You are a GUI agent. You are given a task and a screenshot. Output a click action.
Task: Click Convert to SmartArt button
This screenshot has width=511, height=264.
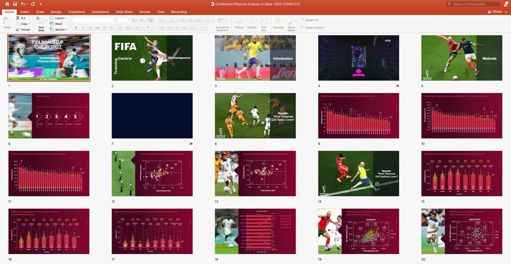[x=222, y=25]
